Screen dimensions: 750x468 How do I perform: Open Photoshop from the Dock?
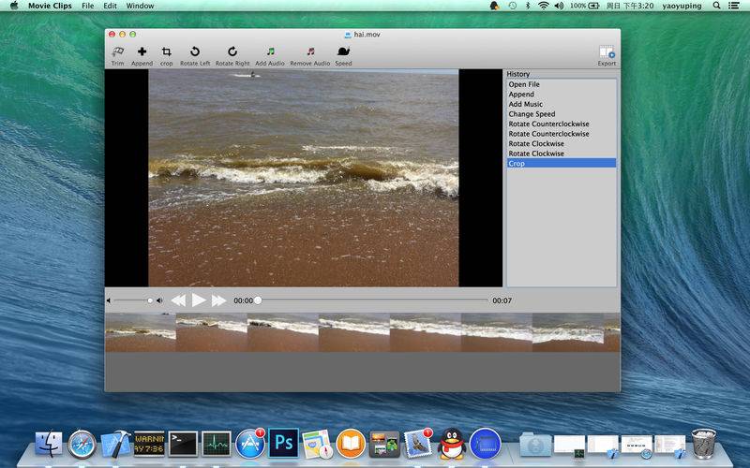[x=283, y=442]
